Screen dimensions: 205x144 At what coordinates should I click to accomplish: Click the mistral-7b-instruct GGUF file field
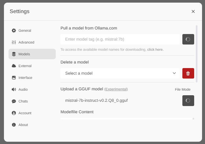120,100
